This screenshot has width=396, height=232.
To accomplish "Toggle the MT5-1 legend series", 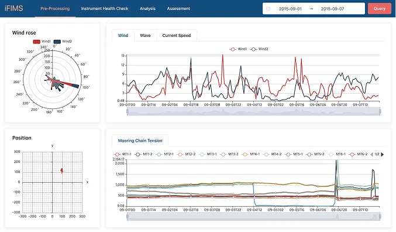I will [294, 154].
